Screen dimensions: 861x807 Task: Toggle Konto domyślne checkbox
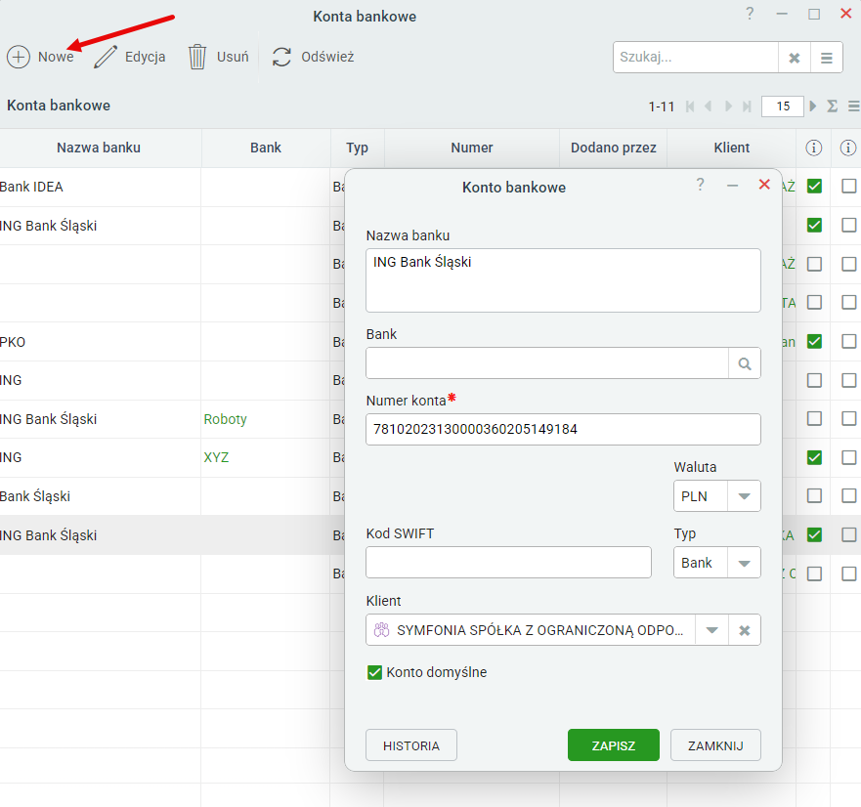[x=374, y=672]
